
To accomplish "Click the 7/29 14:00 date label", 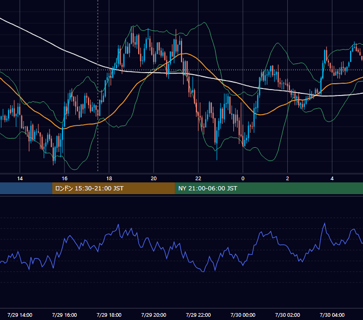I will click(x=20, y=315).
